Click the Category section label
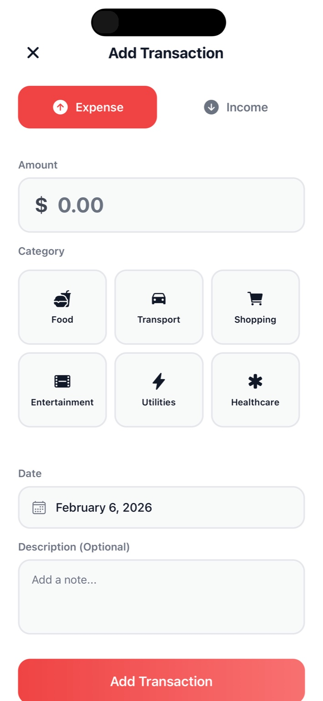Viewport: 323px width, 701px height. click(41, 251)
